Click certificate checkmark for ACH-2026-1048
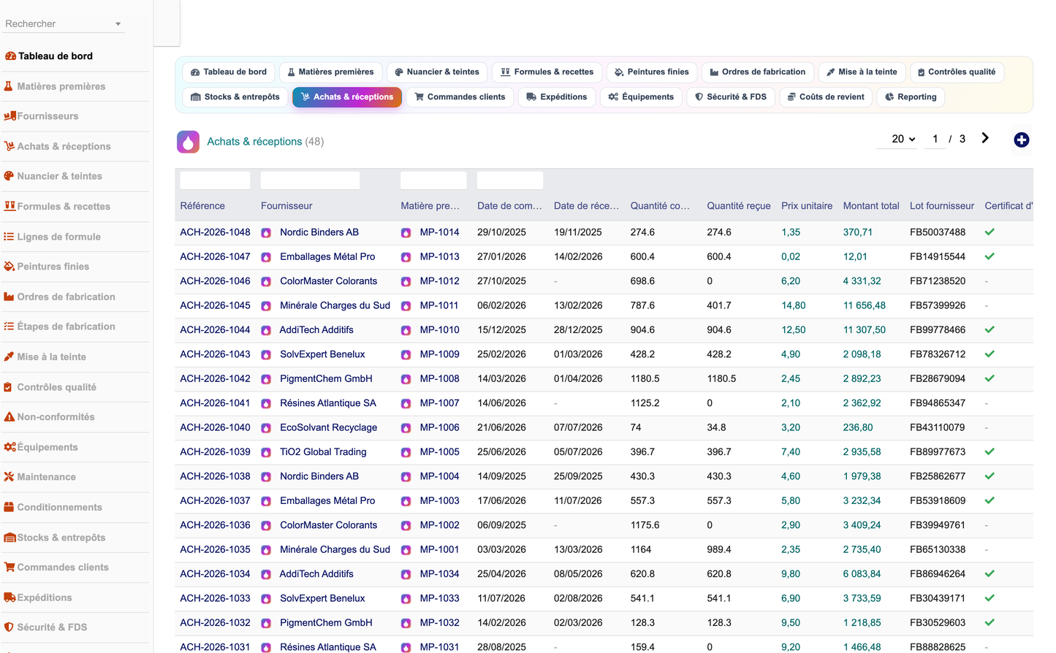 click(x=989, y=232)
